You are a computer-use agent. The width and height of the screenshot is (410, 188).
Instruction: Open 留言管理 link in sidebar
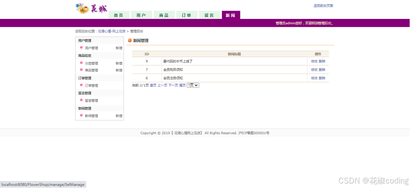pos(91,100)
